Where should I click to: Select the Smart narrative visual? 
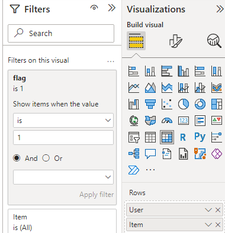(x=167, y=154)
